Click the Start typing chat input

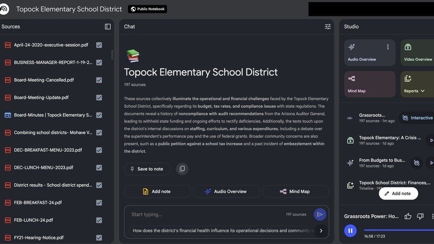(206, 215)
